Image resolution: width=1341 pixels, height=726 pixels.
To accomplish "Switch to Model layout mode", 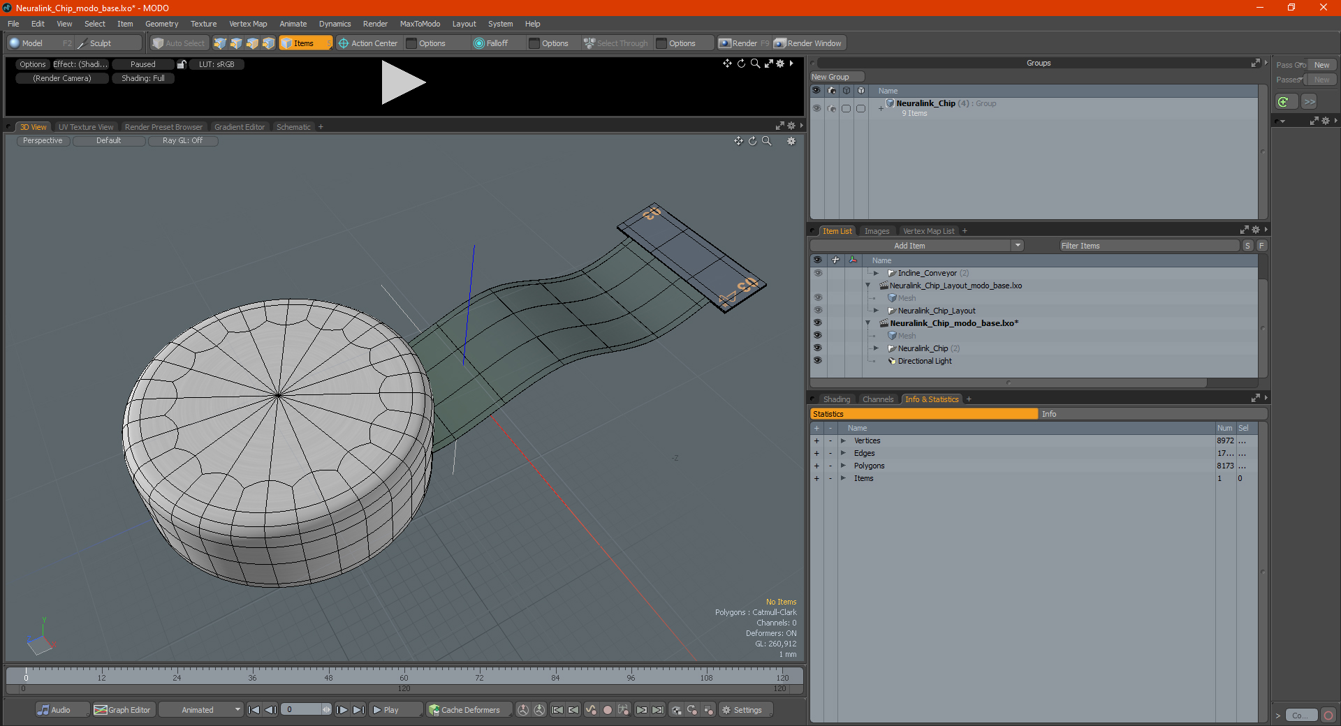I will coord(40,43).
